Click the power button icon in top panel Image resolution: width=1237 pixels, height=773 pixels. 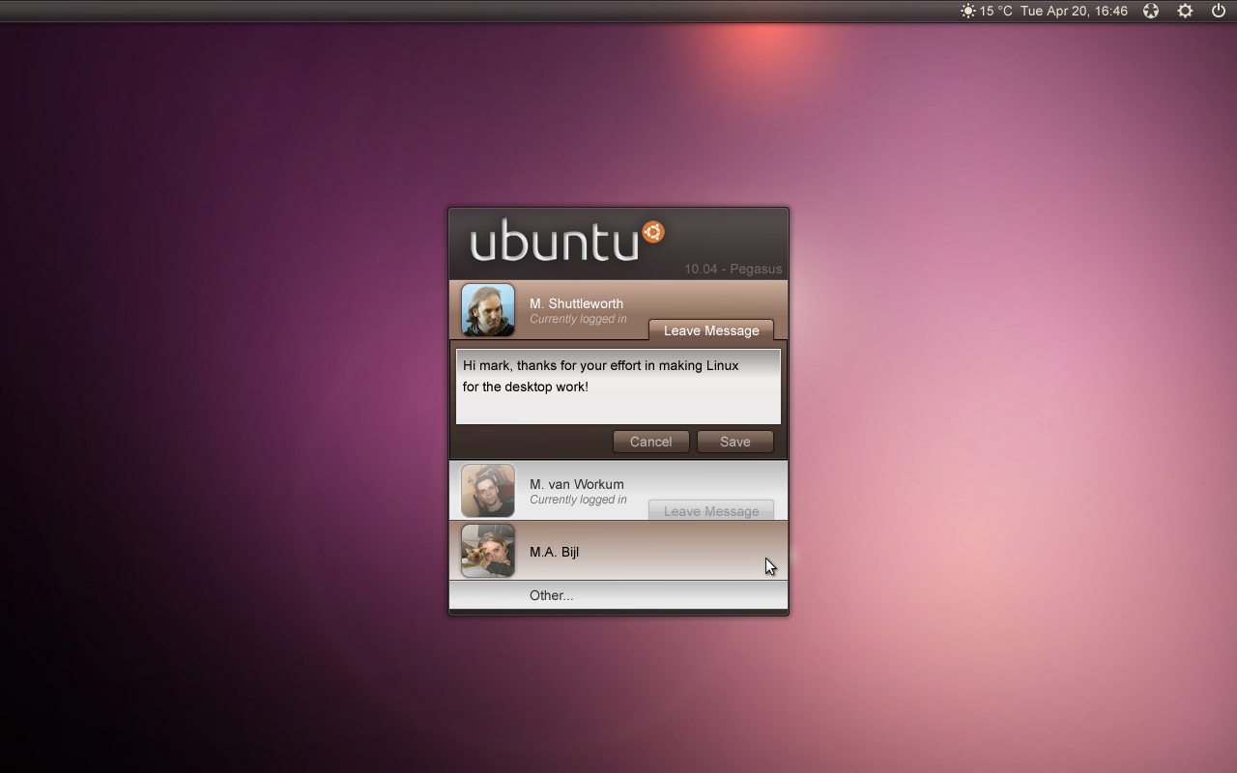coord(1218,11)
